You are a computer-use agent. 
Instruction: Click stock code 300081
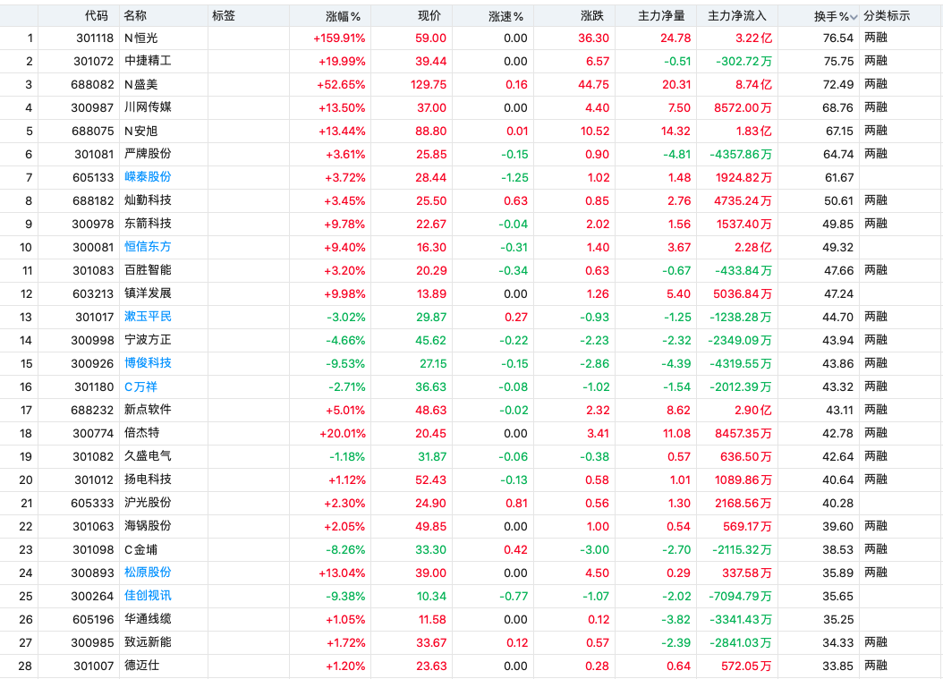(93, 247)
